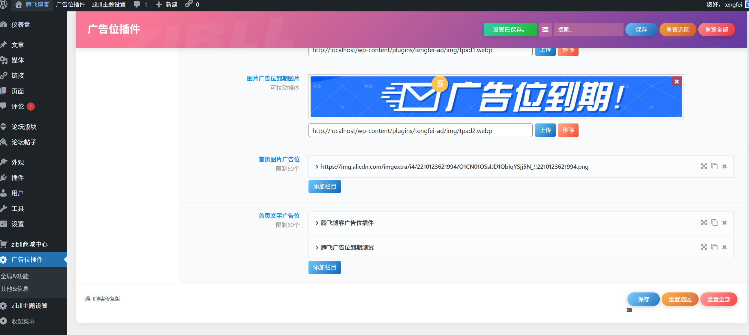The height and width of the screenshot is (335, 749).
Task: Open the 评论 comments section in sidebar
Action: 17,106
